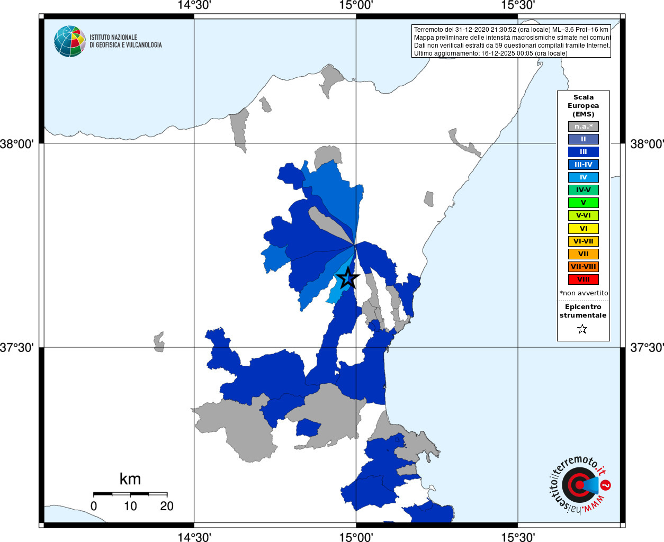
Task: Select the green V legend swatch
Action: (x=584, y=203)
